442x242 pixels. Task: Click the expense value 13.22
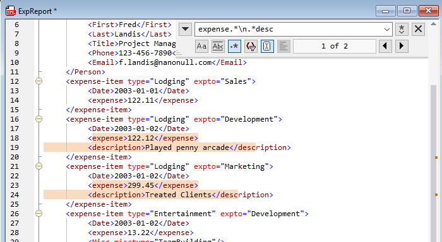139,233
